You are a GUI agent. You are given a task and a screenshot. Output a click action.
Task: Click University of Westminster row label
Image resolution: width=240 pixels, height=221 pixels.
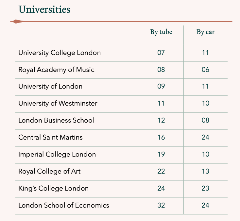58,103
